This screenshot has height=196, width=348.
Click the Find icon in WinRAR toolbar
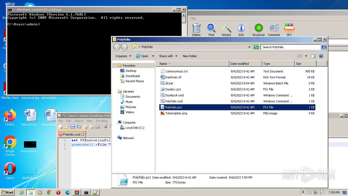[211, 30]
